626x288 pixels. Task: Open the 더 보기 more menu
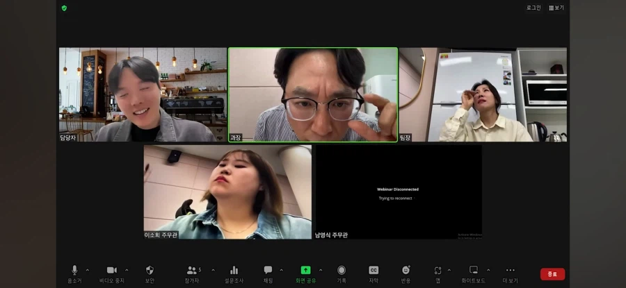click(511, 274)
